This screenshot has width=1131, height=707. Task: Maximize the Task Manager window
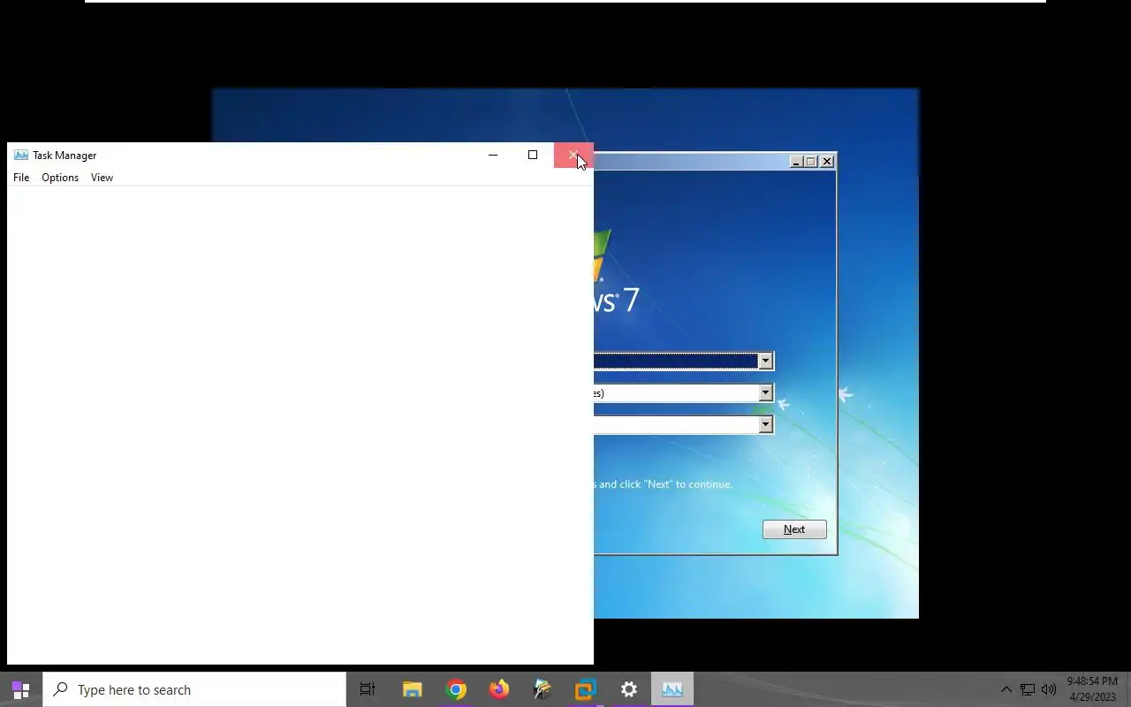pyautogui.click(x=533, y=155)
